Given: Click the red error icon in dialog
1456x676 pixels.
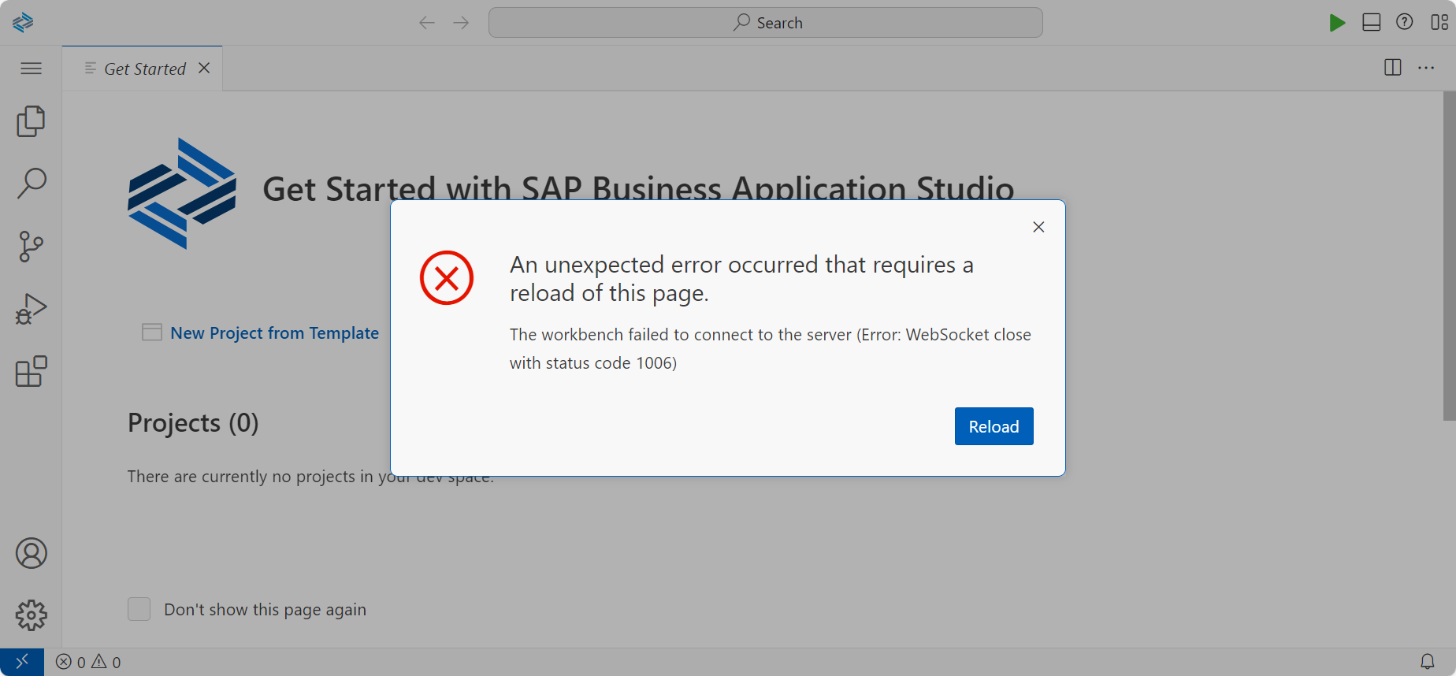Looking at the screenshot, I should click(446, 278).
